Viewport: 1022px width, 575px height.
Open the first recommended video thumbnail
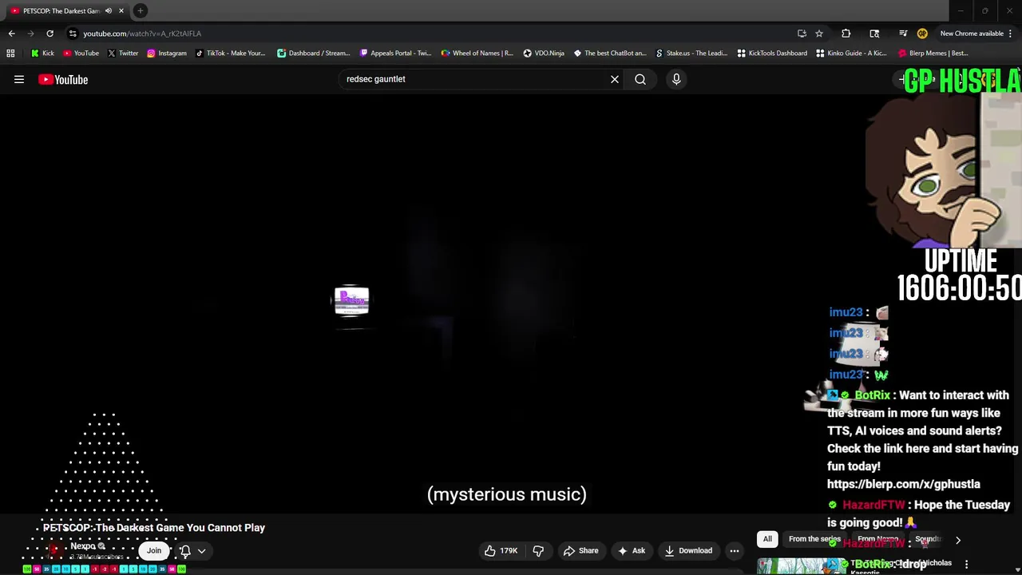click(x=800, y=566)
